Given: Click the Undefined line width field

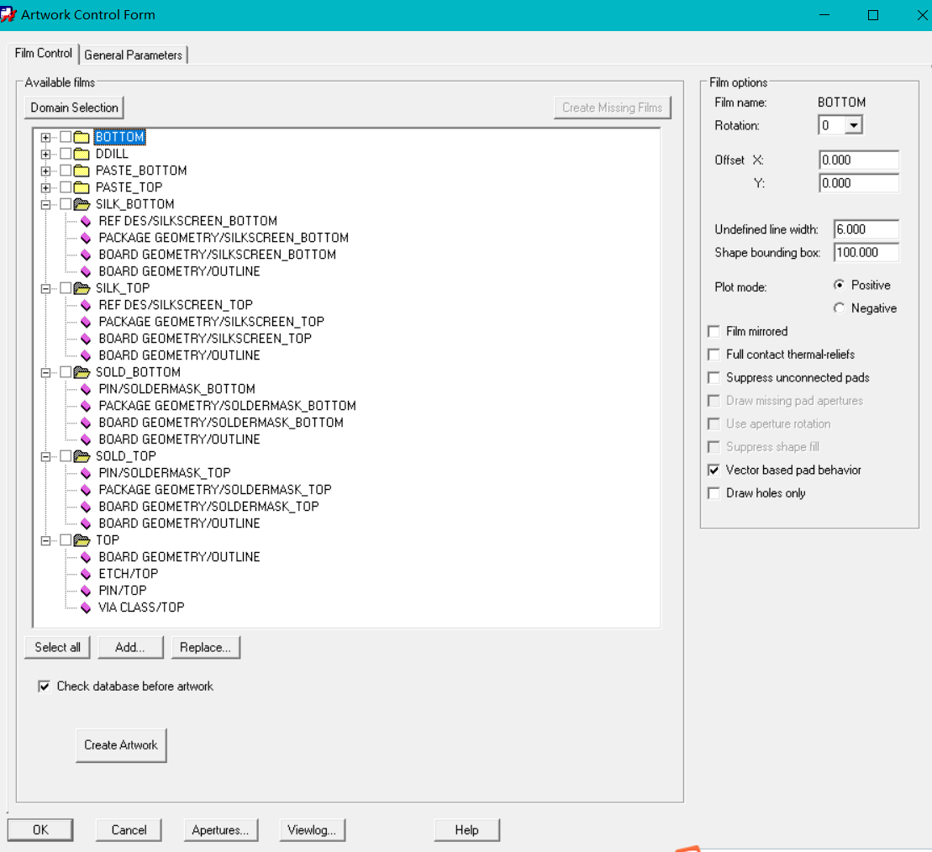Looking at the screenshot, I should pos(866,229).
